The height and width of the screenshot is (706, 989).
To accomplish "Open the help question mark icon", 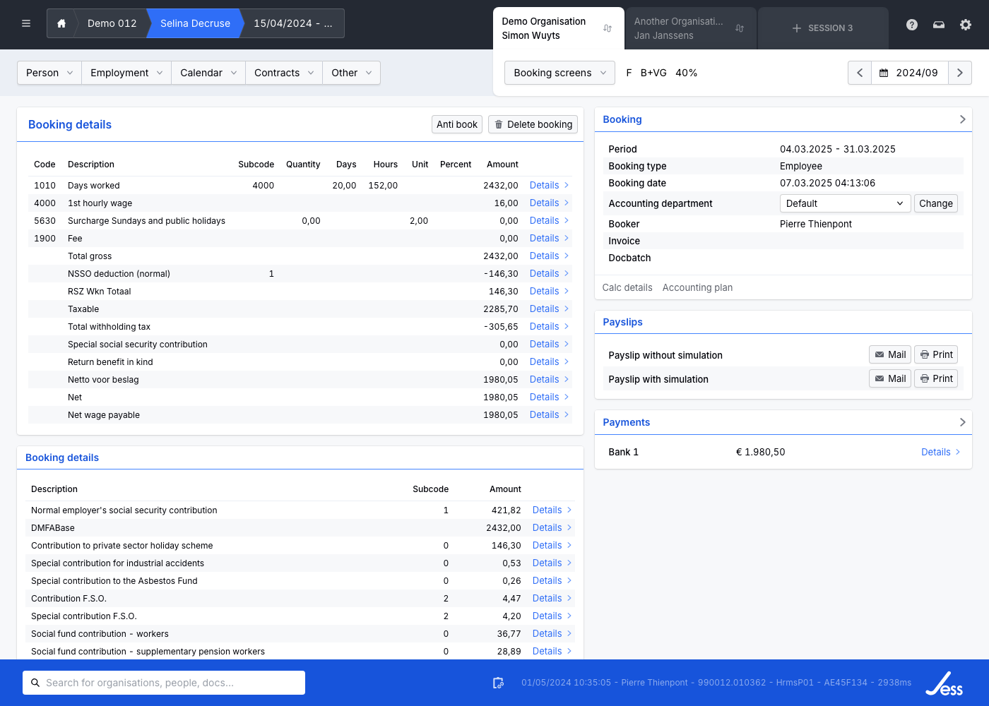I will (x=912, y=25).
